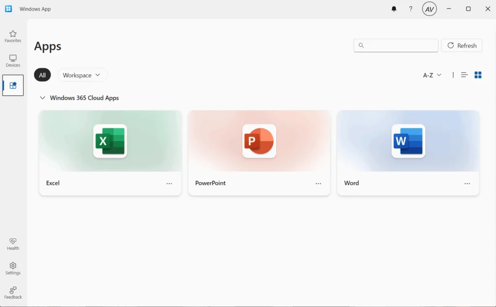496x307 pixels.
Task: Open the Health page
Action: pyautogui.click(x=13, y=244)
